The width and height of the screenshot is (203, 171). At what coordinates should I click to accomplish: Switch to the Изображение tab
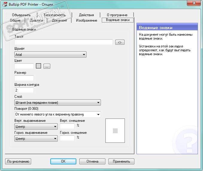[x=87, y=20]
